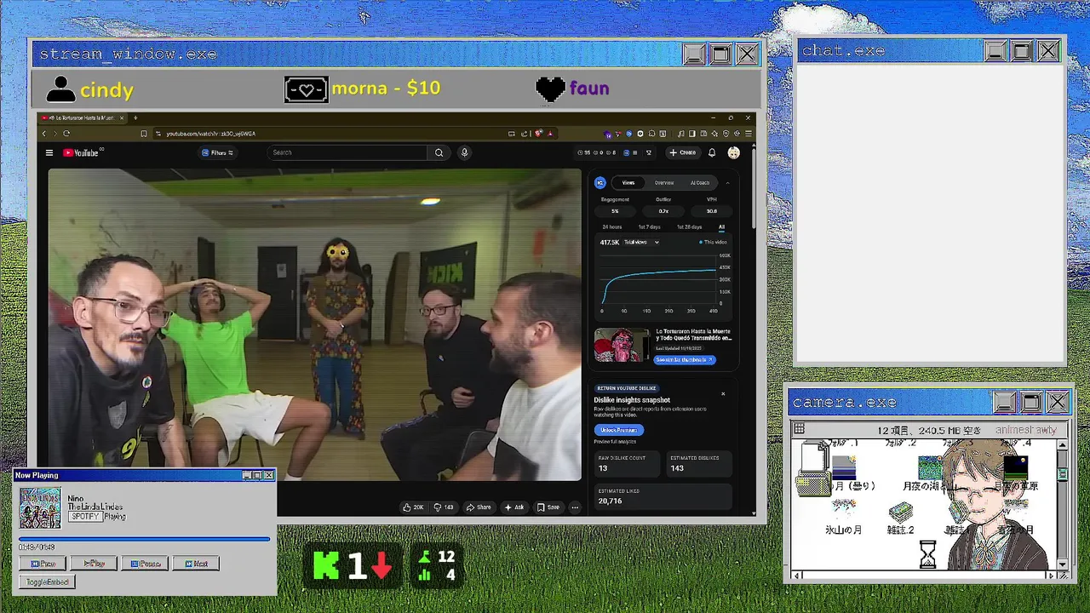The height and width of the screenshot is (613, 1090).
Task: Save the video to a playlist
Action: (548, 507)
